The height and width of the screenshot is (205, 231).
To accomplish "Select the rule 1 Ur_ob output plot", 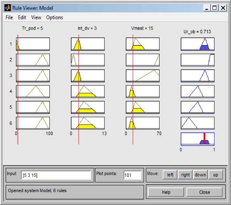I will pos(198,44).
